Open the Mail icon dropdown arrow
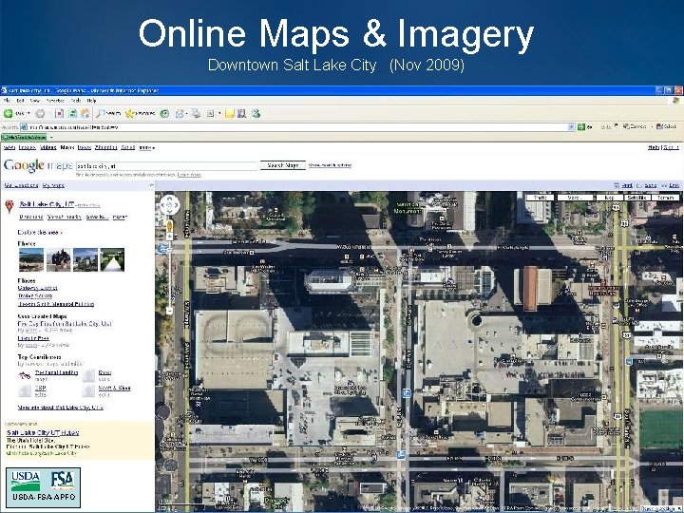This screenshot has height=513, width=684. pos(186,113)
